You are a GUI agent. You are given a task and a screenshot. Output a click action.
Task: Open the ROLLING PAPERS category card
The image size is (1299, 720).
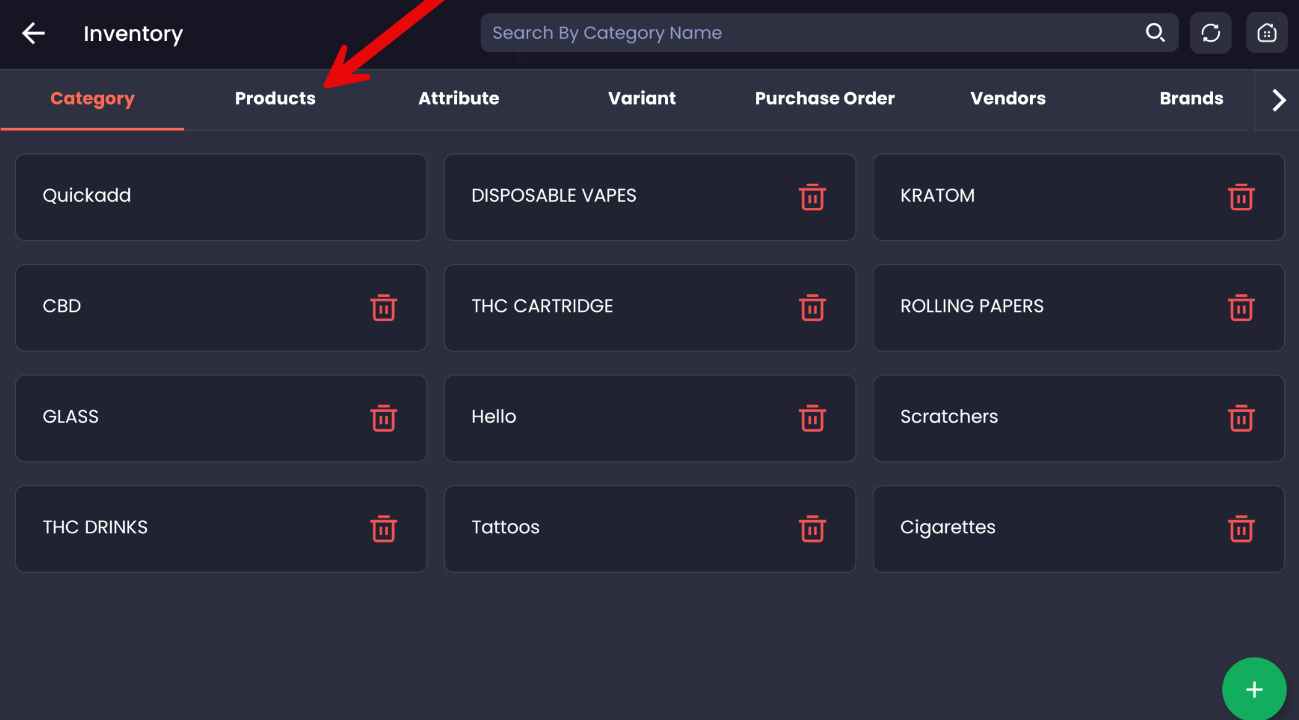[x=1039, y=307]
